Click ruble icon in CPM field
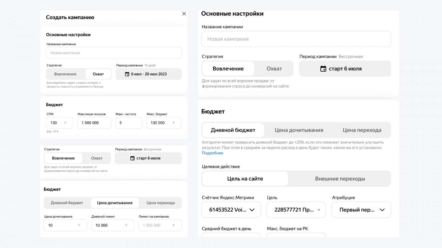The width and height of the screenshot is (442, 248). 65,123
